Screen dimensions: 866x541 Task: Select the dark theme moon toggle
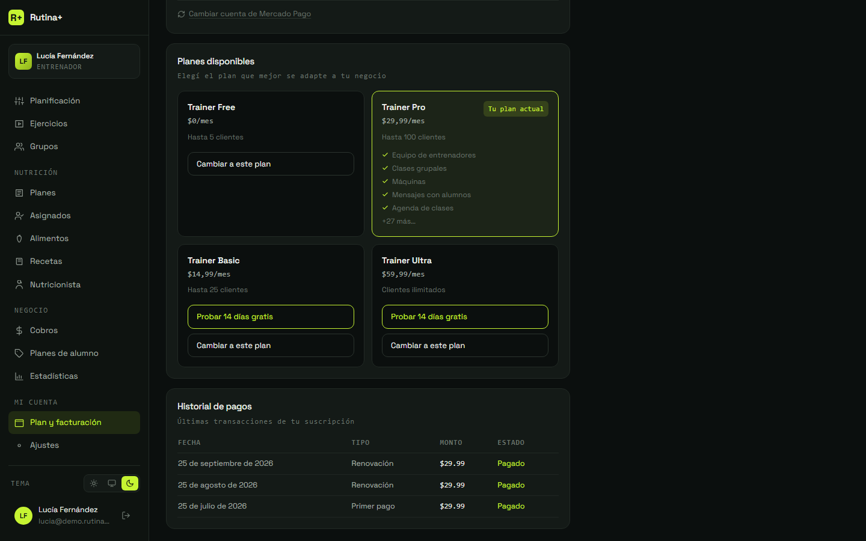click(x=130, y=483)
